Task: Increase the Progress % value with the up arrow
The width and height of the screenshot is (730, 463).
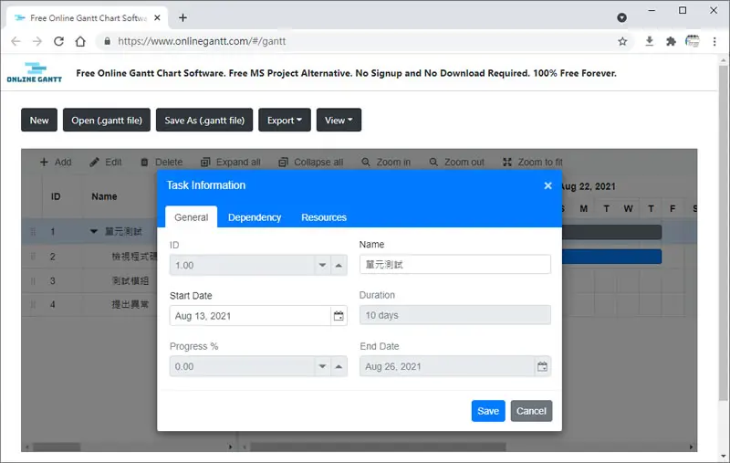Action: click(x=339, y=366)
